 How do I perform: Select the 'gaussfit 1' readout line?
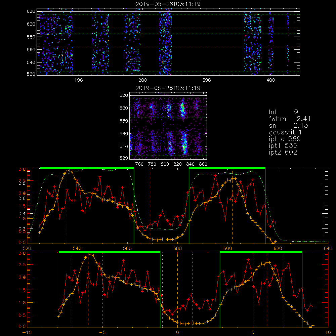[285, 132]
